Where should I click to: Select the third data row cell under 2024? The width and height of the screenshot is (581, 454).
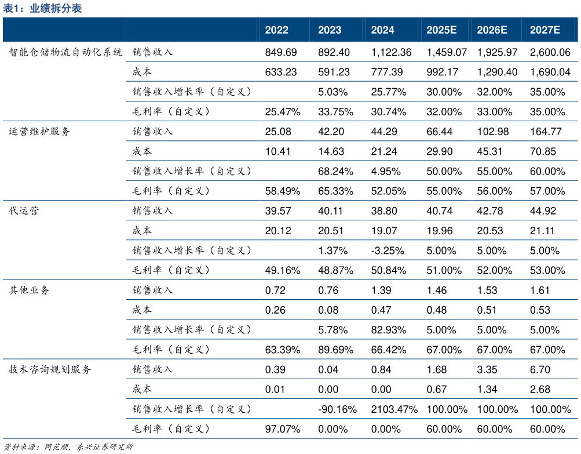[x=382, y=91]
